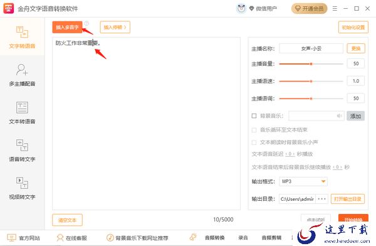Click the help question mark beside 插入多音字
This screenshot has width=376, height=246.
pyautogui.click(x=86, y=23)
